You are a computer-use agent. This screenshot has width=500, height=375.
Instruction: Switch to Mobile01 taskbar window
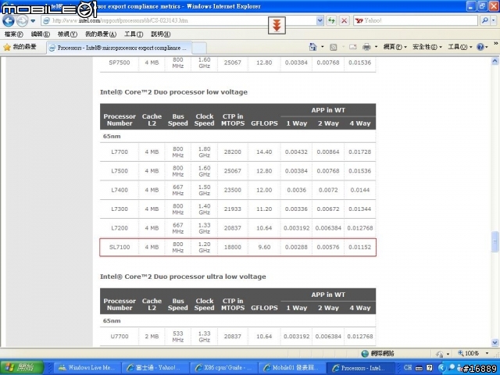(x=292, y=368)
